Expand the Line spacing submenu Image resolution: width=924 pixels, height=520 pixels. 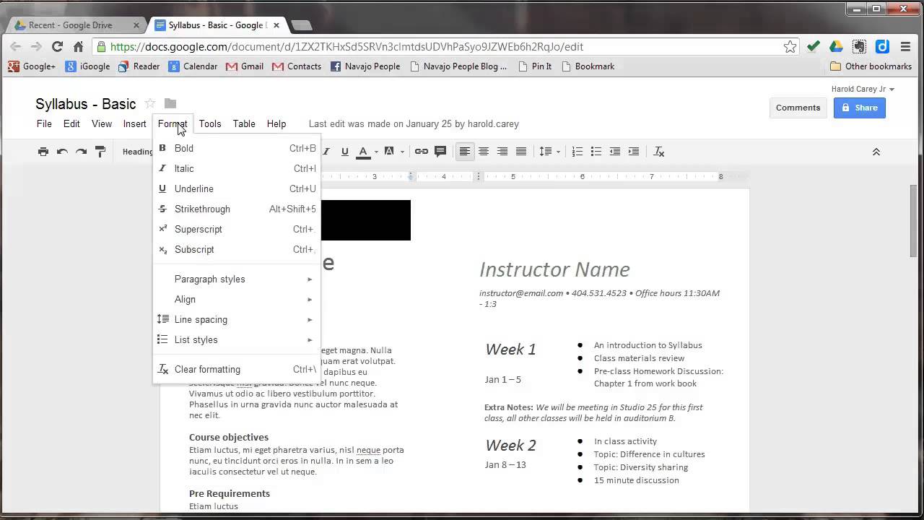[237, 319]
